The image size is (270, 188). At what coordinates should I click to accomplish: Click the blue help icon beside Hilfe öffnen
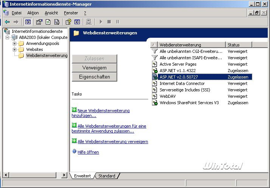[74, 151]
